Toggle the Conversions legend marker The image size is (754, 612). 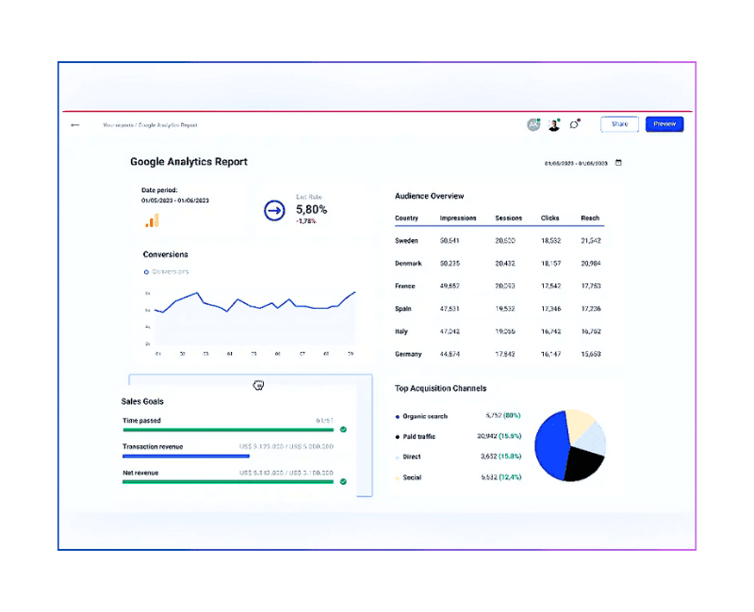(x=146, y=272)
